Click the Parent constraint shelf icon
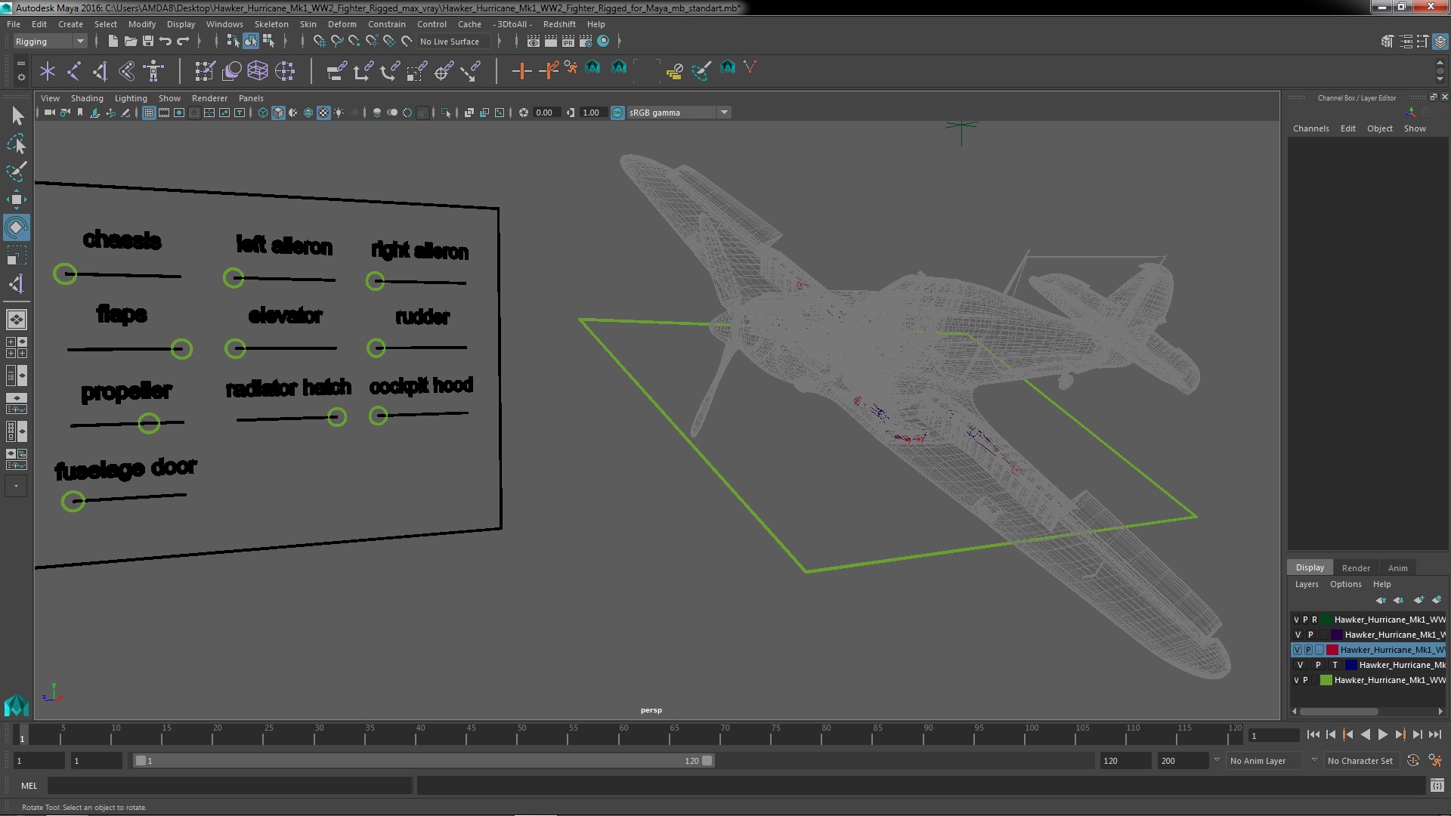This screenshot has height=816, width=1451. point(336,71)
